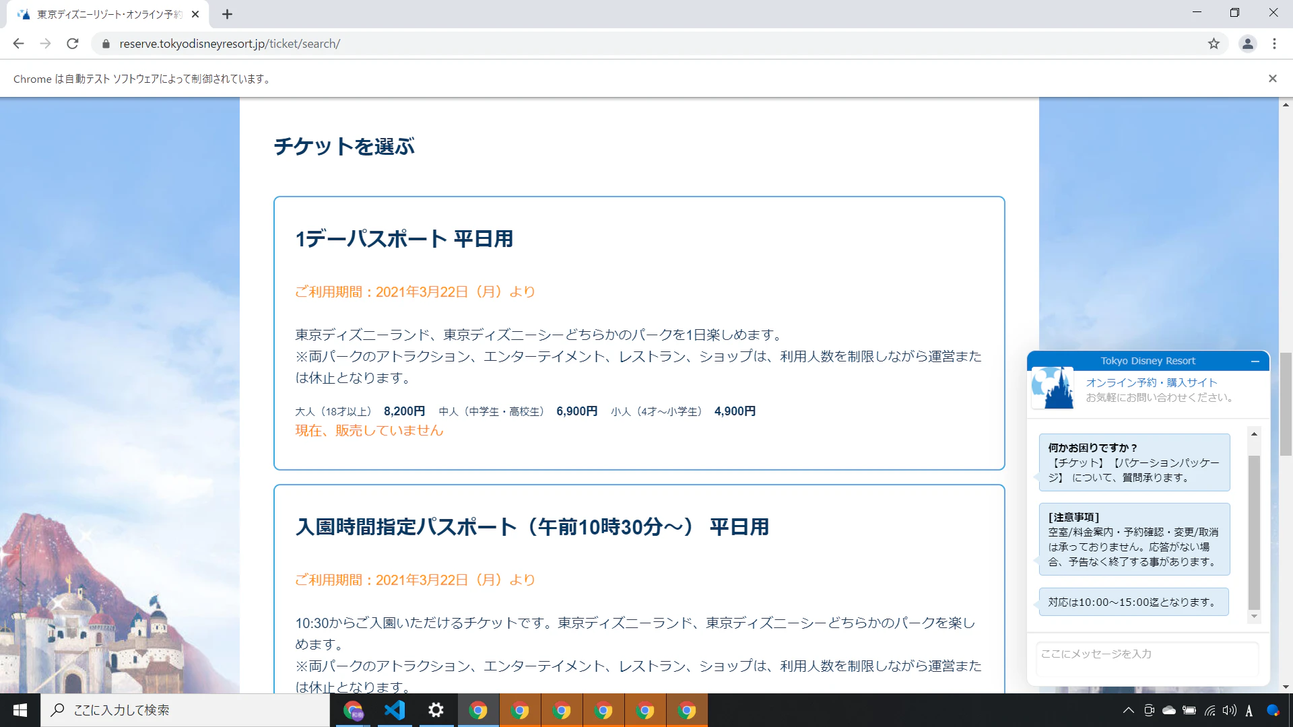View site security lock info
The height and width of the screenshot is (727, 1293).
105,44
